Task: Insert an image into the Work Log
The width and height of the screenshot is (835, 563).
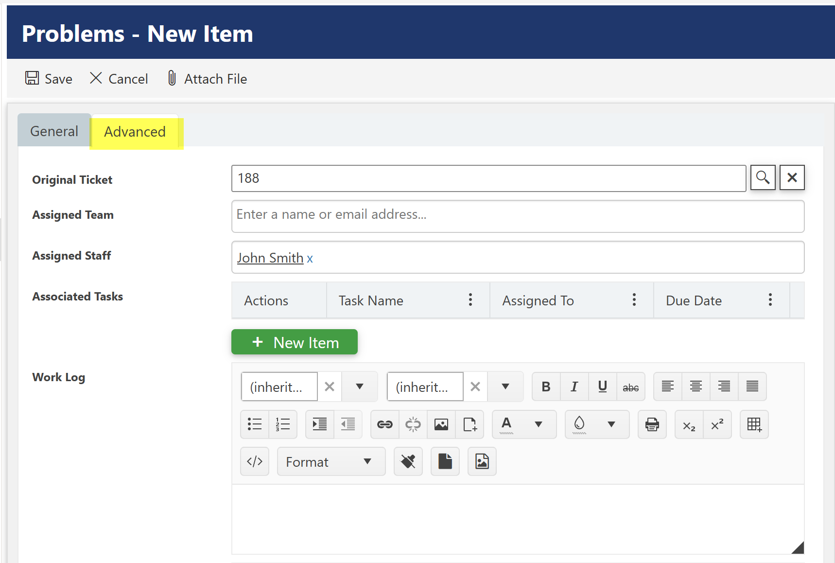Action: (441, 424)
